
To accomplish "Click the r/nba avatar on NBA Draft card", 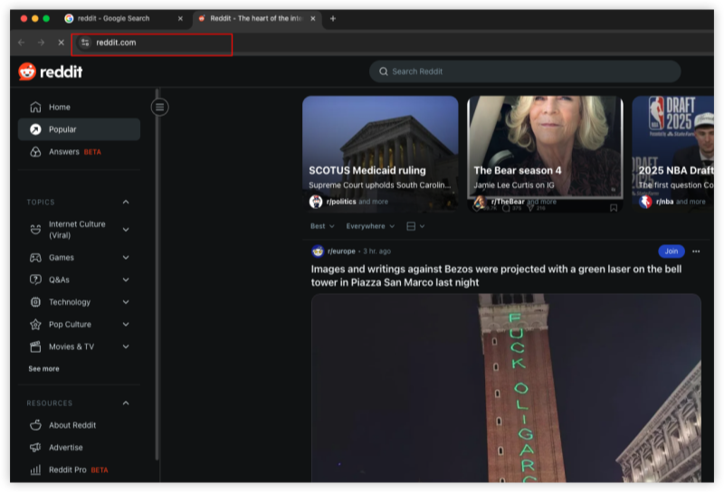I will point(645,202).
